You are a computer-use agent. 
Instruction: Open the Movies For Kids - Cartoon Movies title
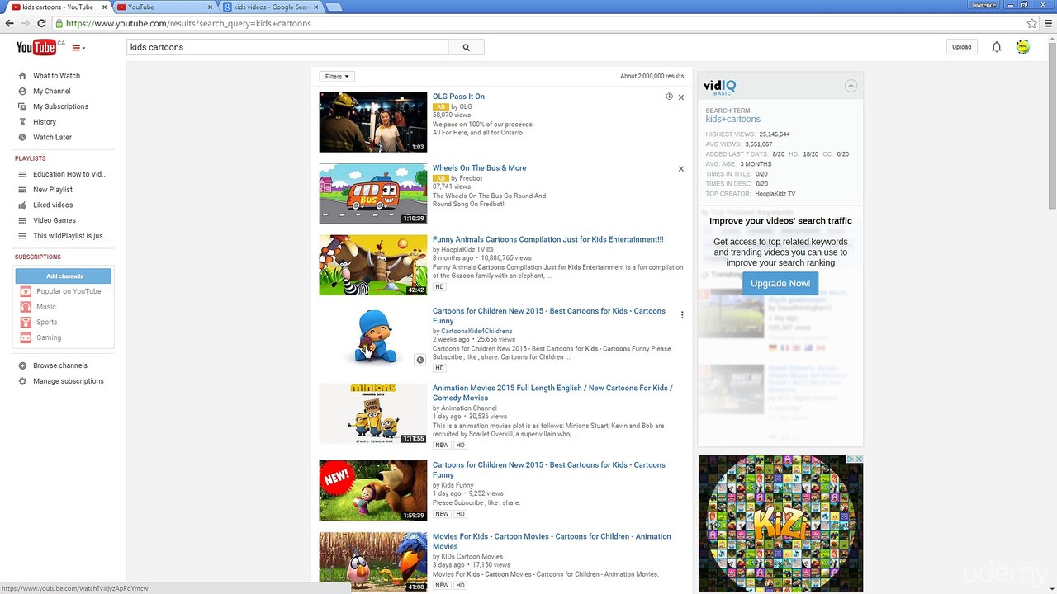coord(552,541)
